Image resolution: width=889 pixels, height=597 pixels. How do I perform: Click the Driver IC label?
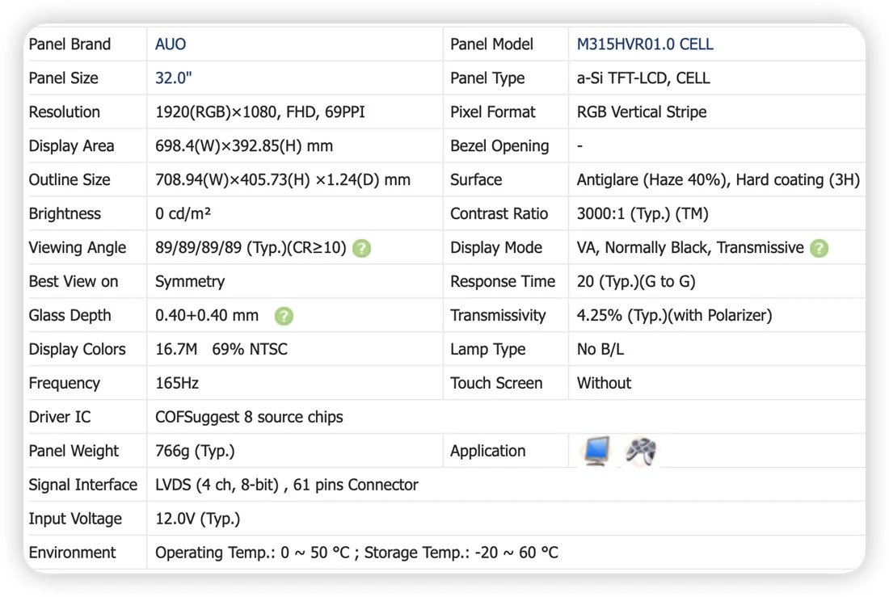pos(60,418)
